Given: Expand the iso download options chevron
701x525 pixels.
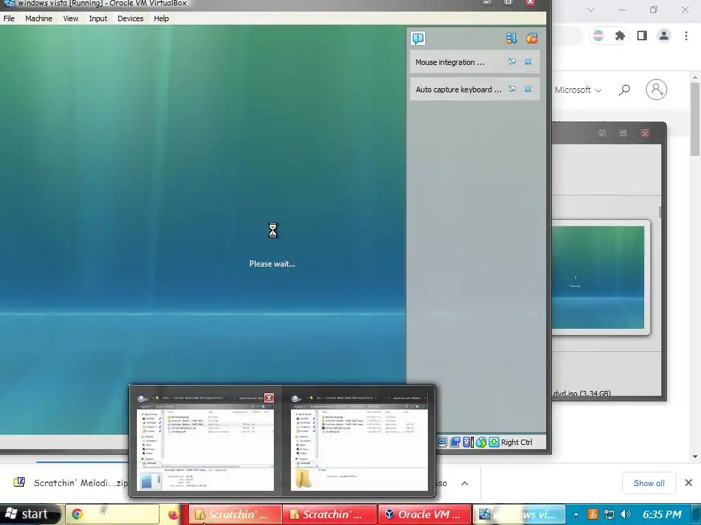Looking at the screenshot, I should [x=465, y=483].
